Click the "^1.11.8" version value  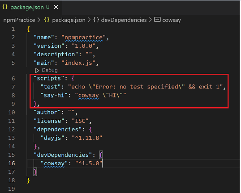[x=87, y=138]
